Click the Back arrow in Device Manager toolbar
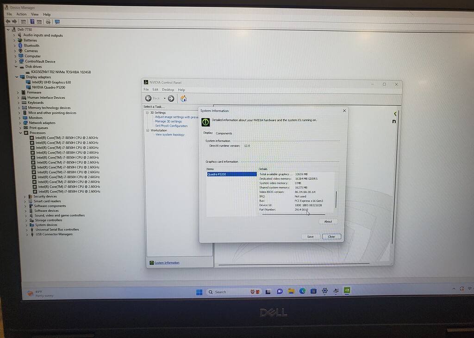474x338 pixels. click(8, 21)
